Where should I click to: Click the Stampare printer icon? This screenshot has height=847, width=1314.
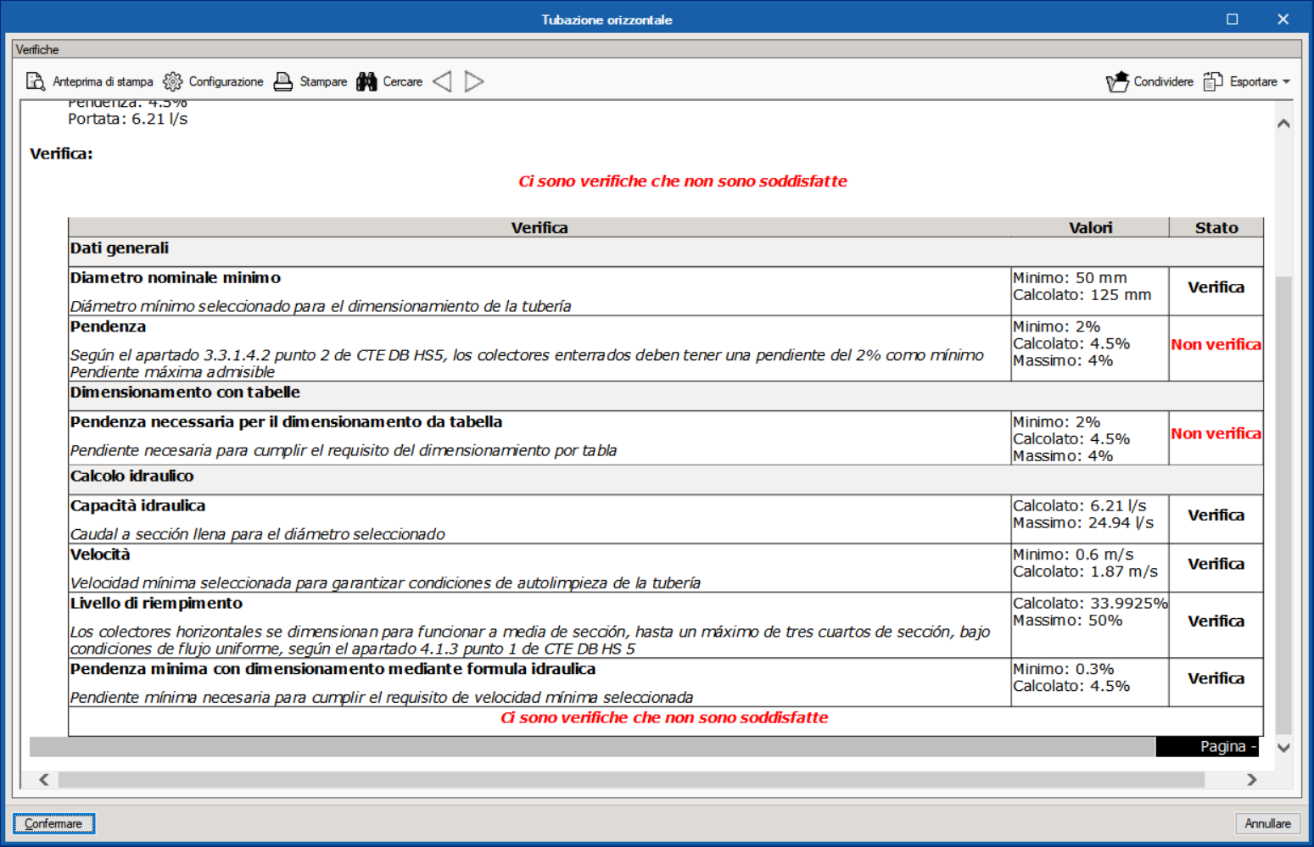283,81
